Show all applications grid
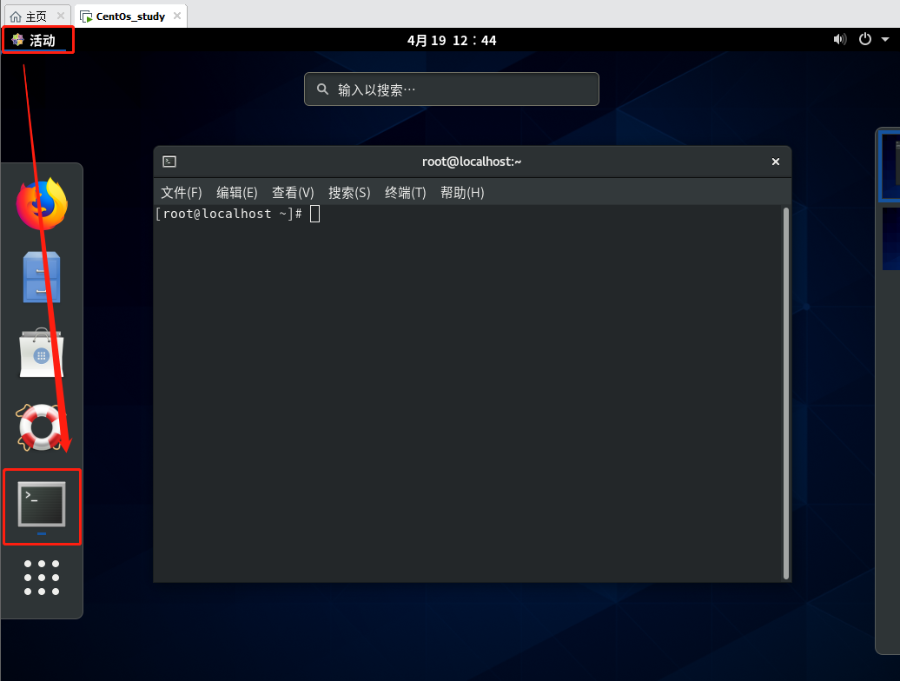The width and height of the screenshot is (900, 681). (x=42, y=577)
